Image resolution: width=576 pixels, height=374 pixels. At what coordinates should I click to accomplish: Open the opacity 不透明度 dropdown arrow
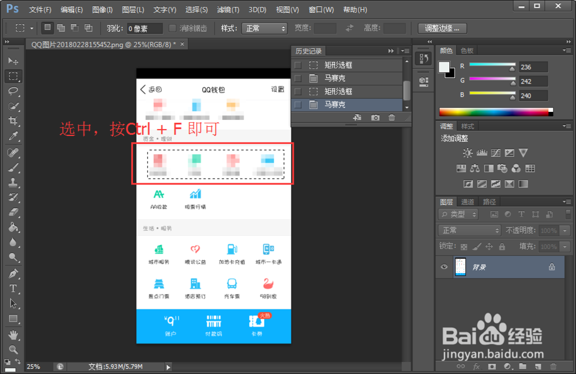565,231
